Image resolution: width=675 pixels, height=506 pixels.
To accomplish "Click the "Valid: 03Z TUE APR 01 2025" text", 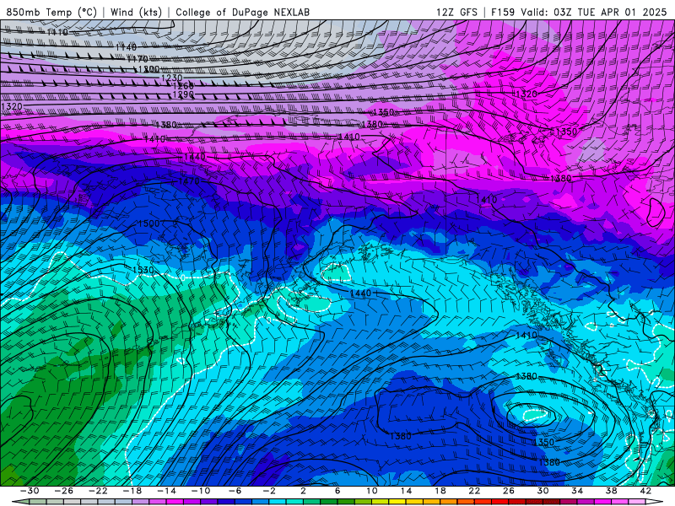I will (593, 12).
